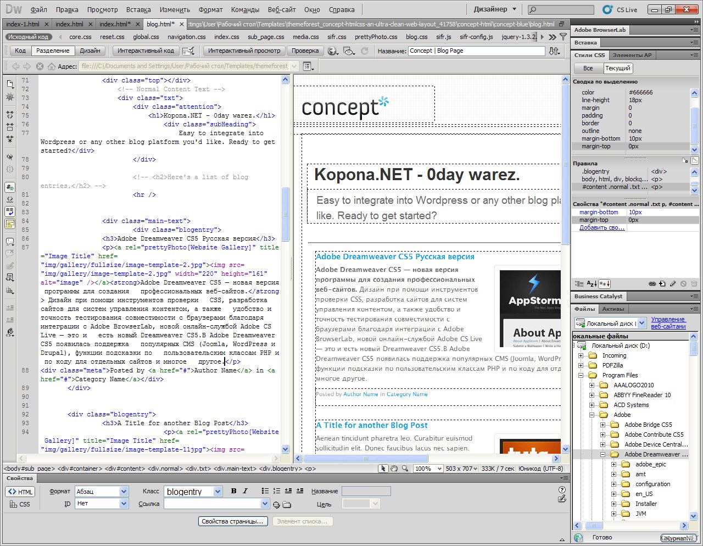Switch to index-1.html document tab
This screenshot has width=703, height=546.
(23, 24)
